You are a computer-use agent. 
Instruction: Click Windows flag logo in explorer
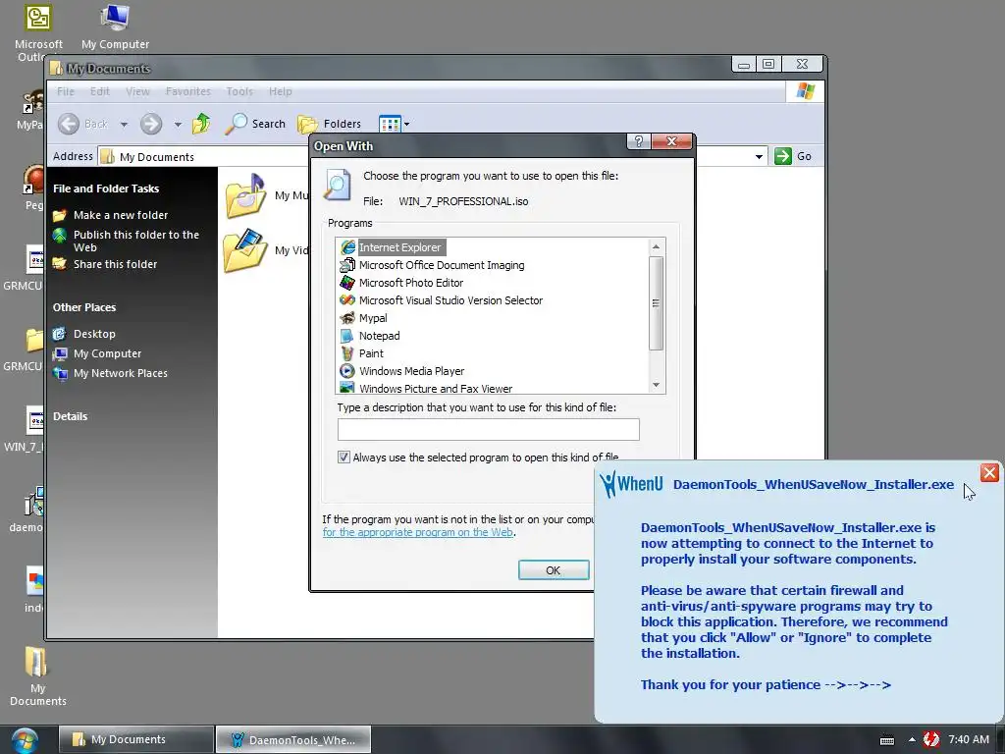[805, 91]
